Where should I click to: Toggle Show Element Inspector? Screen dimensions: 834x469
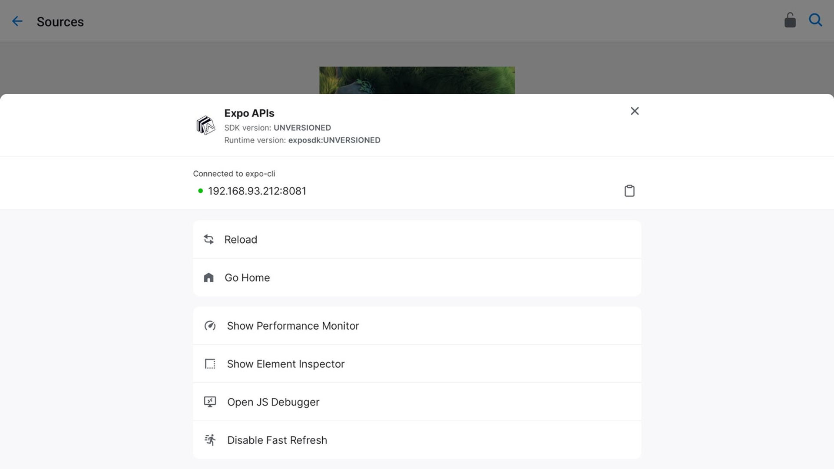coord(417,364)
